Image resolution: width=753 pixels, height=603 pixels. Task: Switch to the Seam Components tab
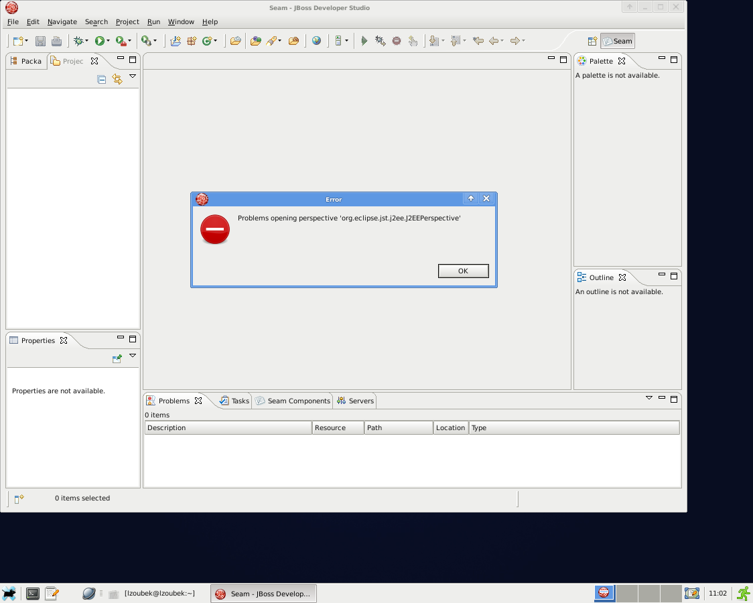click(x=293, y=401)
